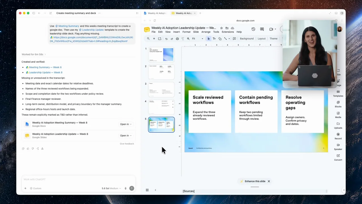Screen dimensions: 362x204
Task: Reload the docs.google.com page
Action: pos(155,20)
